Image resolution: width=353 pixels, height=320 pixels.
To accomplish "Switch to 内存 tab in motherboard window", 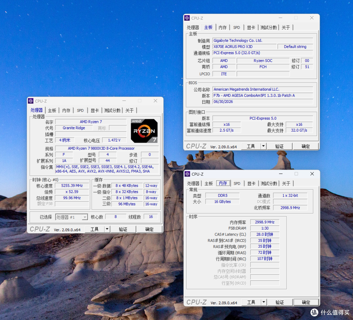I will pos(223,28).
